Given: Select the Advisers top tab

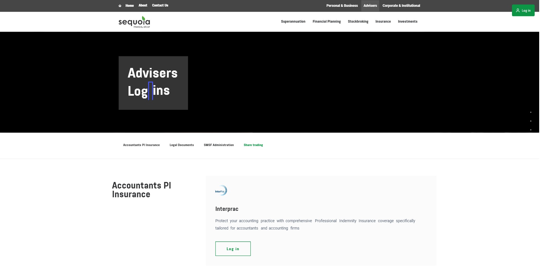Looking at the screenshot, I should pos(370,6).
